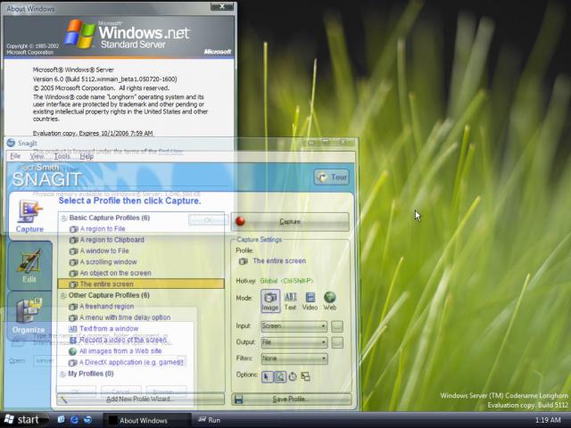Click Add New Profile Wizard button
This screenshot has height=428, width=571.
140,399
